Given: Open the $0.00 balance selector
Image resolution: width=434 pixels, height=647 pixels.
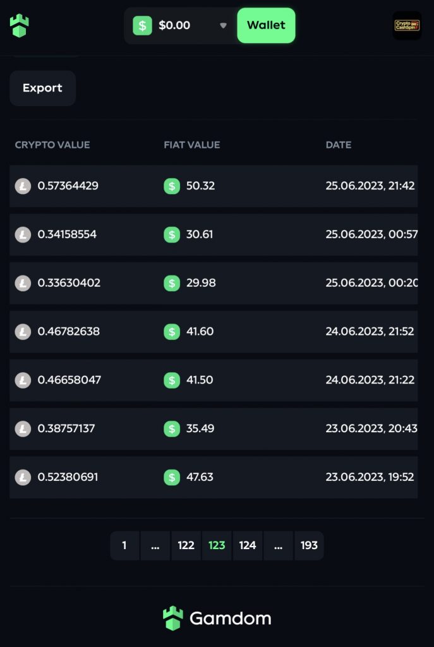Looking at the screenshot, I should coord(181,25).
